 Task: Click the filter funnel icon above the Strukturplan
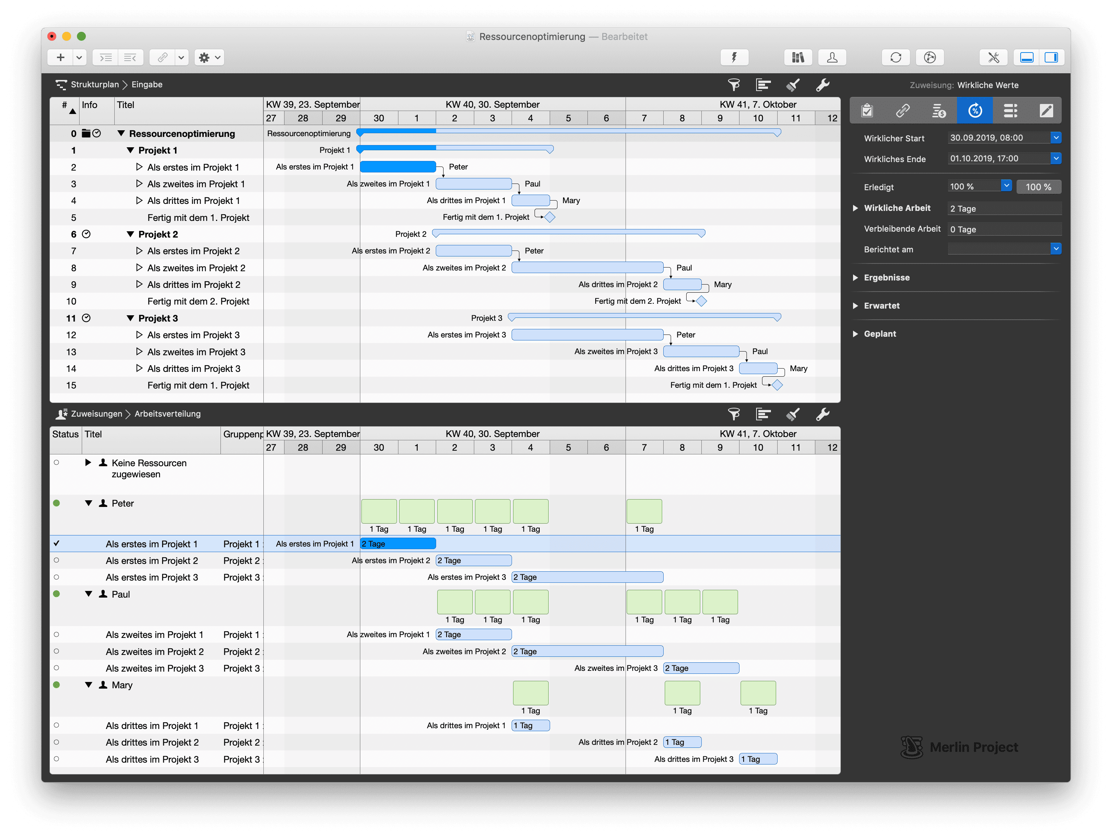pyautogui.click(x=734, y=84)
